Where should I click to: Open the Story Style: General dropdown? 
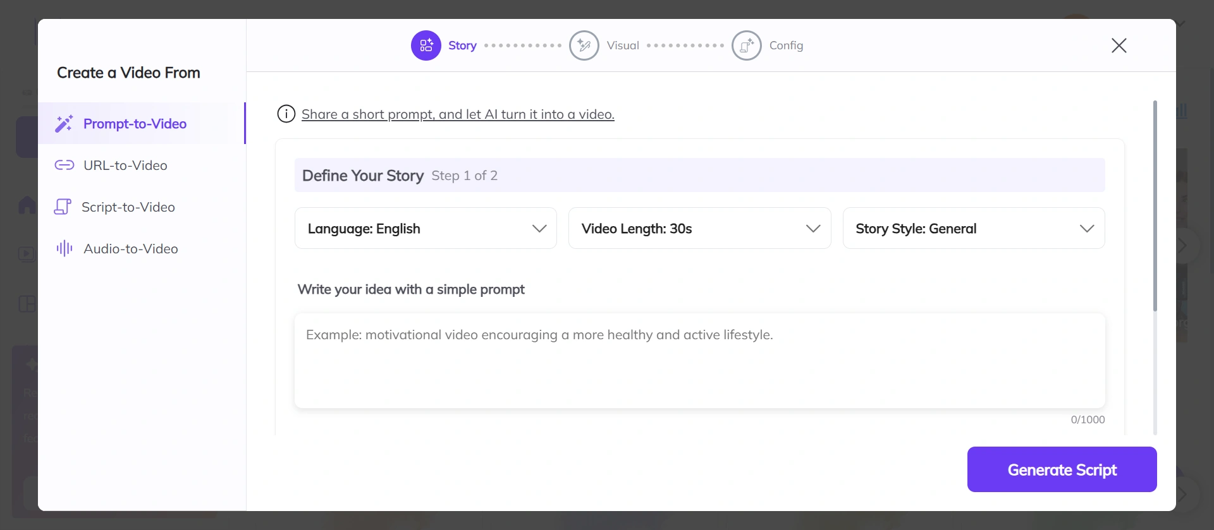(974, 228)
